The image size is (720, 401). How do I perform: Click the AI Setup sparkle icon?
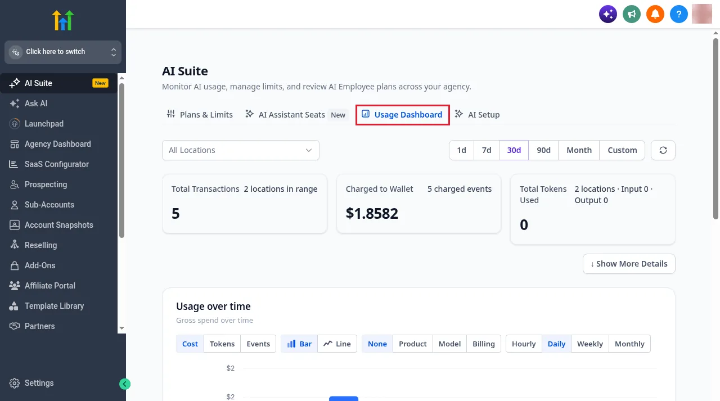[459, 114]
